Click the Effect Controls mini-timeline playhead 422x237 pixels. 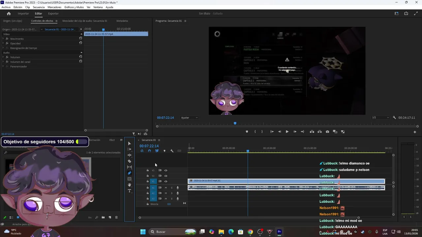pos(103,30)
